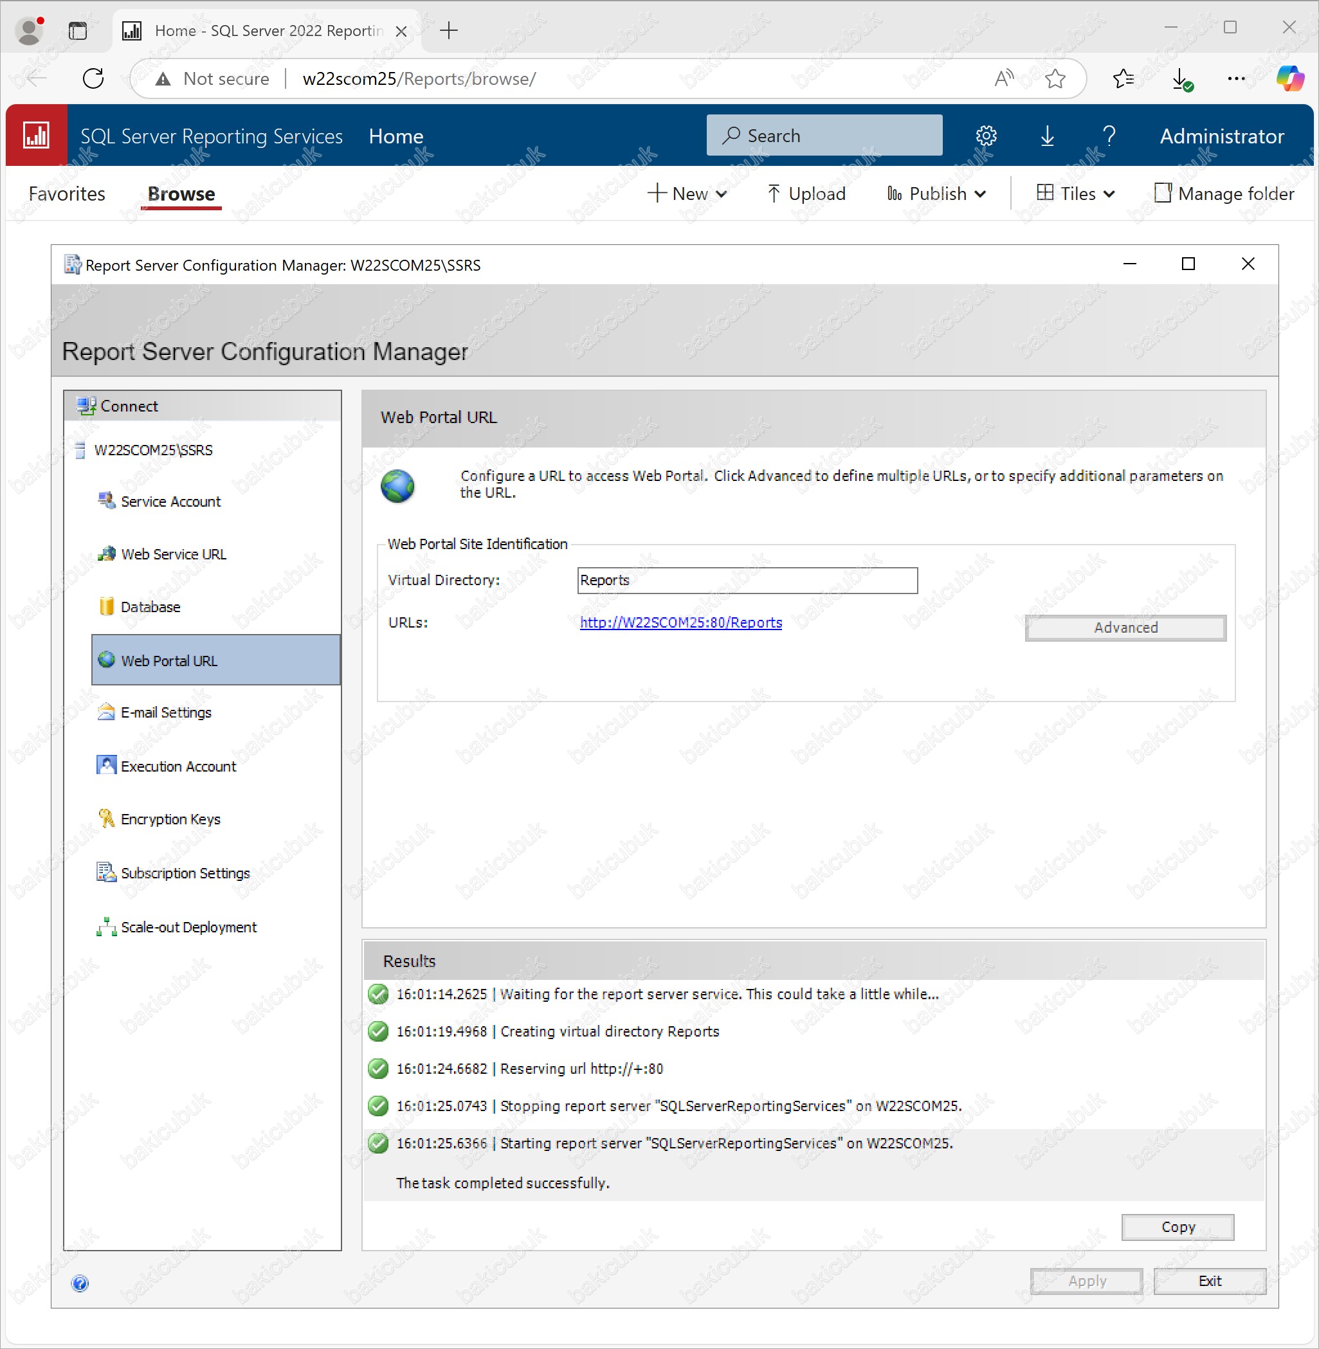This screenshot has height=1349, width=1319.
Task: Open the http://W22SCOM25:80/Reports link
Action: [x=681, y=622]
